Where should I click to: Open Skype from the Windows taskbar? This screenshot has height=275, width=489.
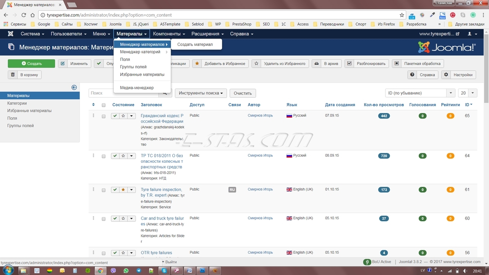tap(164, 270)
